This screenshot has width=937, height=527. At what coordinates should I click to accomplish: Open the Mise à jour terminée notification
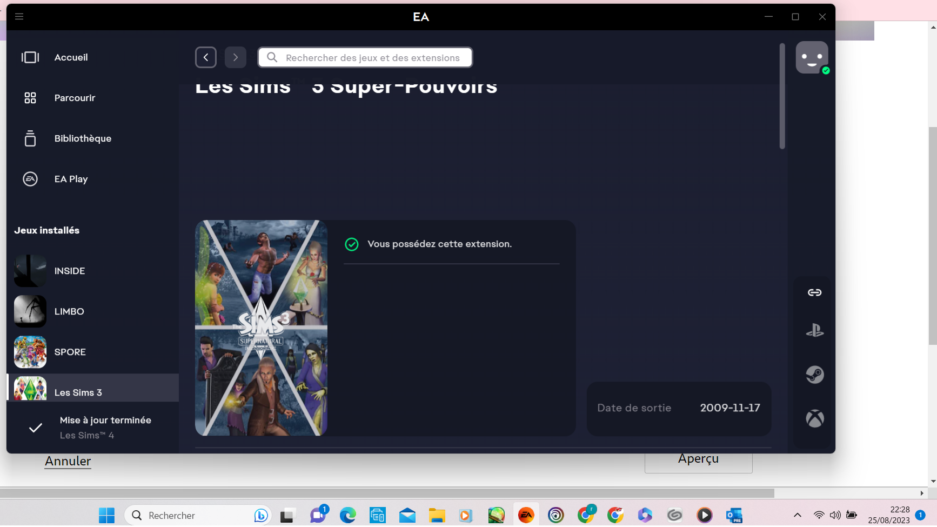click(x=93, y=428)
